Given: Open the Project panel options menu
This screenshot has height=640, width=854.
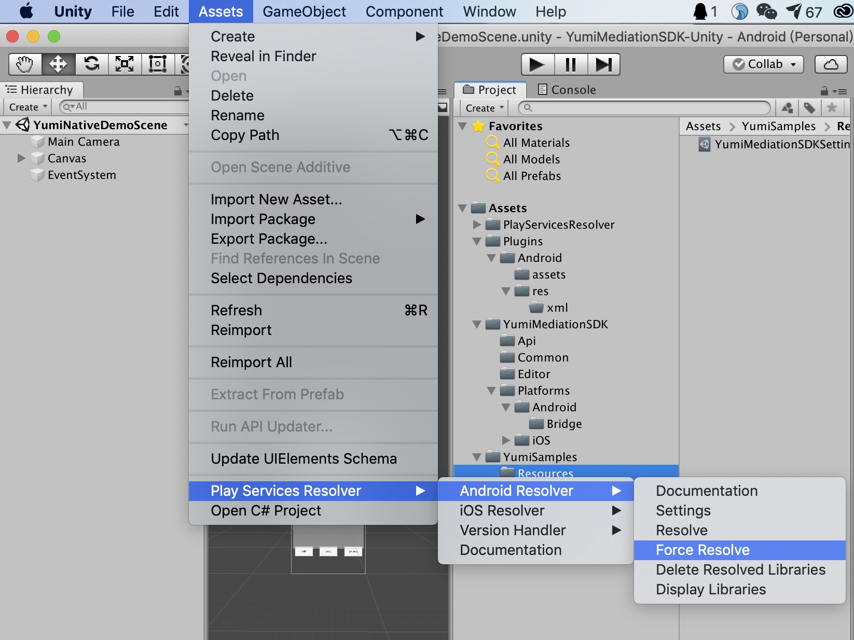Looking at the screenshot, I should point(840,91).
